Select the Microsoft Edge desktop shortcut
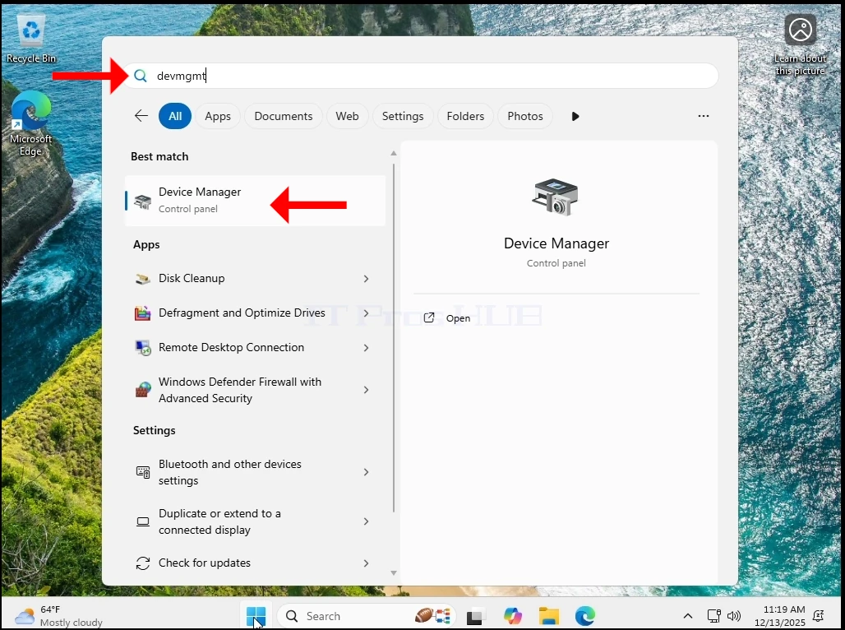 click(30, 124)
